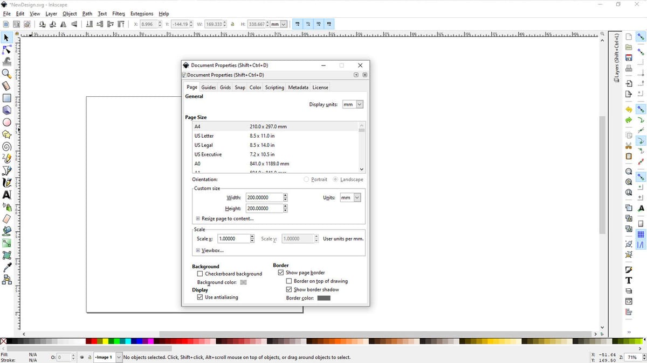Switch to the Guides tab
The image size is (647, 363).
(209, 87)
